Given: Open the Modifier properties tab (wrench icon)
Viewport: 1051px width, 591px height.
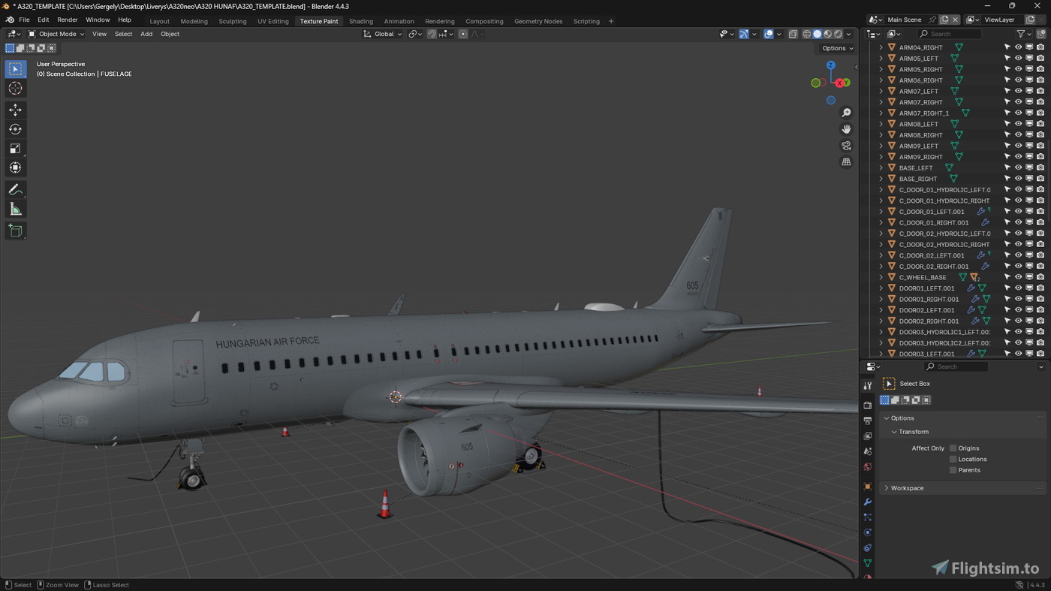Looking at the screenshot, I should coord(867,502).
